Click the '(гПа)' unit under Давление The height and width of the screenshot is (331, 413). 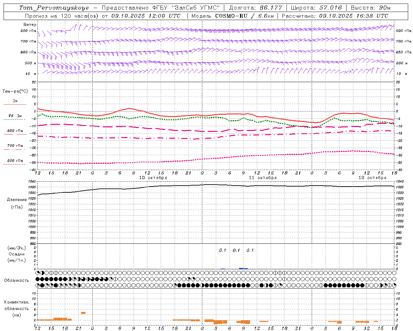[x=17, y=207]
